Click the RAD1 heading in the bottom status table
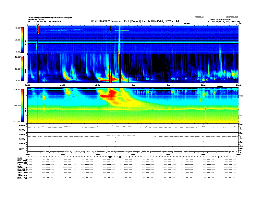The image size is (257, 198). (19, 166)
